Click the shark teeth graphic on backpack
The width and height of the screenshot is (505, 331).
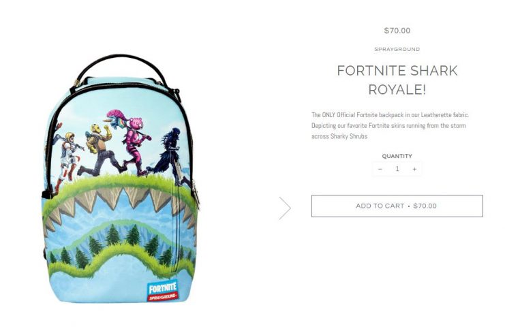(119, 206)
